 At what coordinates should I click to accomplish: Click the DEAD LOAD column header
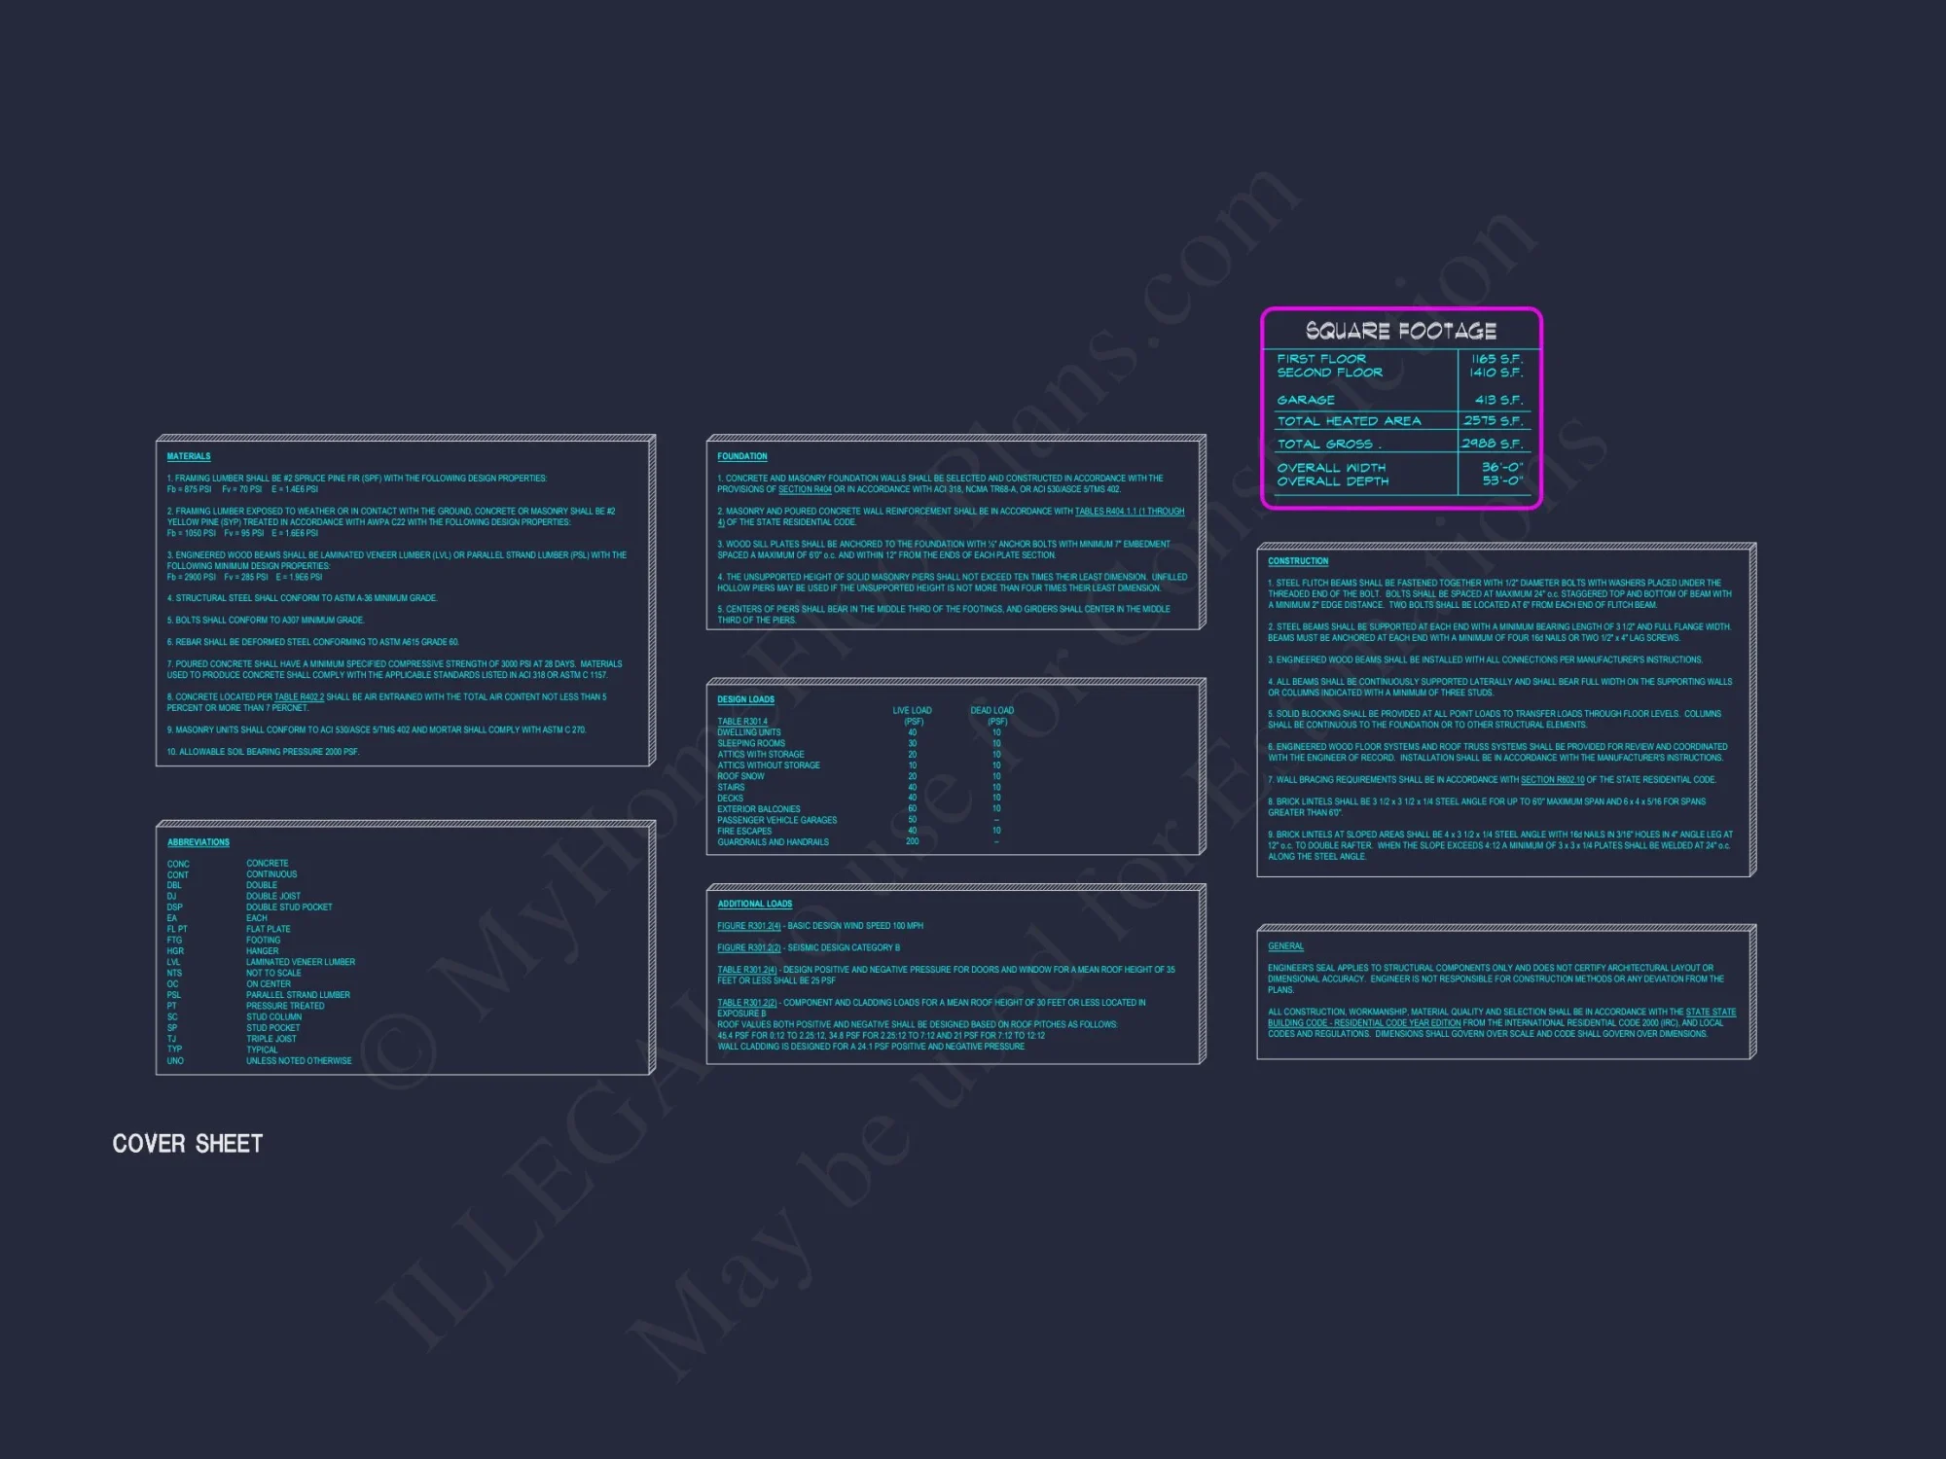click(x=991, y=711)
